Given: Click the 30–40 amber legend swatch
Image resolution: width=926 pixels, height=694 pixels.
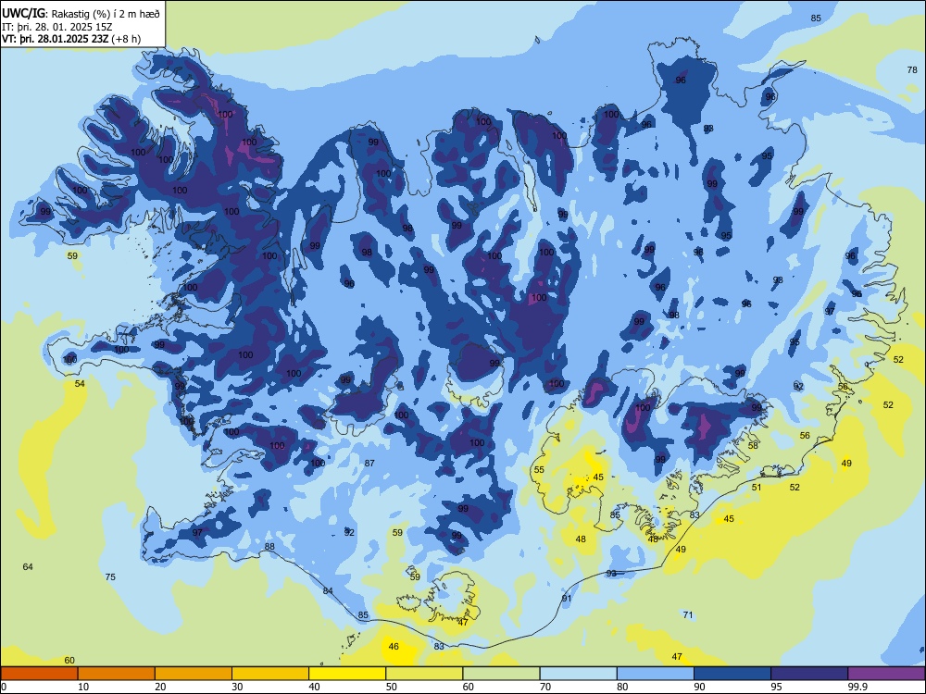Looking at the screenshot, I should click(270, 674).
